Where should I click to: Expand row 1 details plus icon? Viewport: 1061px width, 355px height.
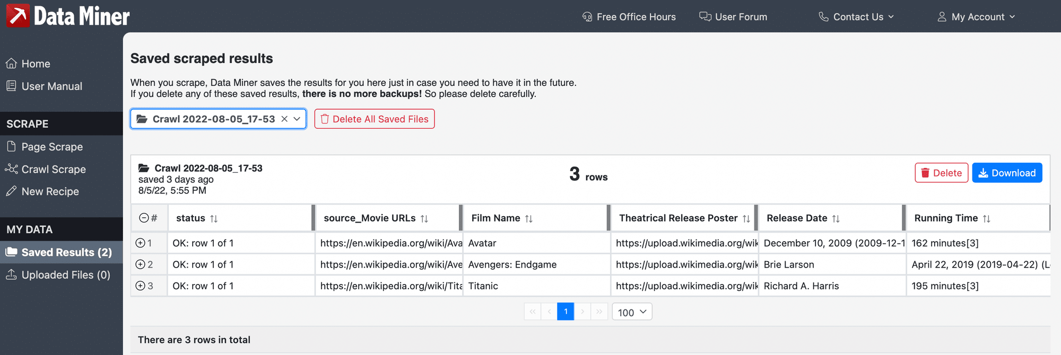click(x=141, y=243)
